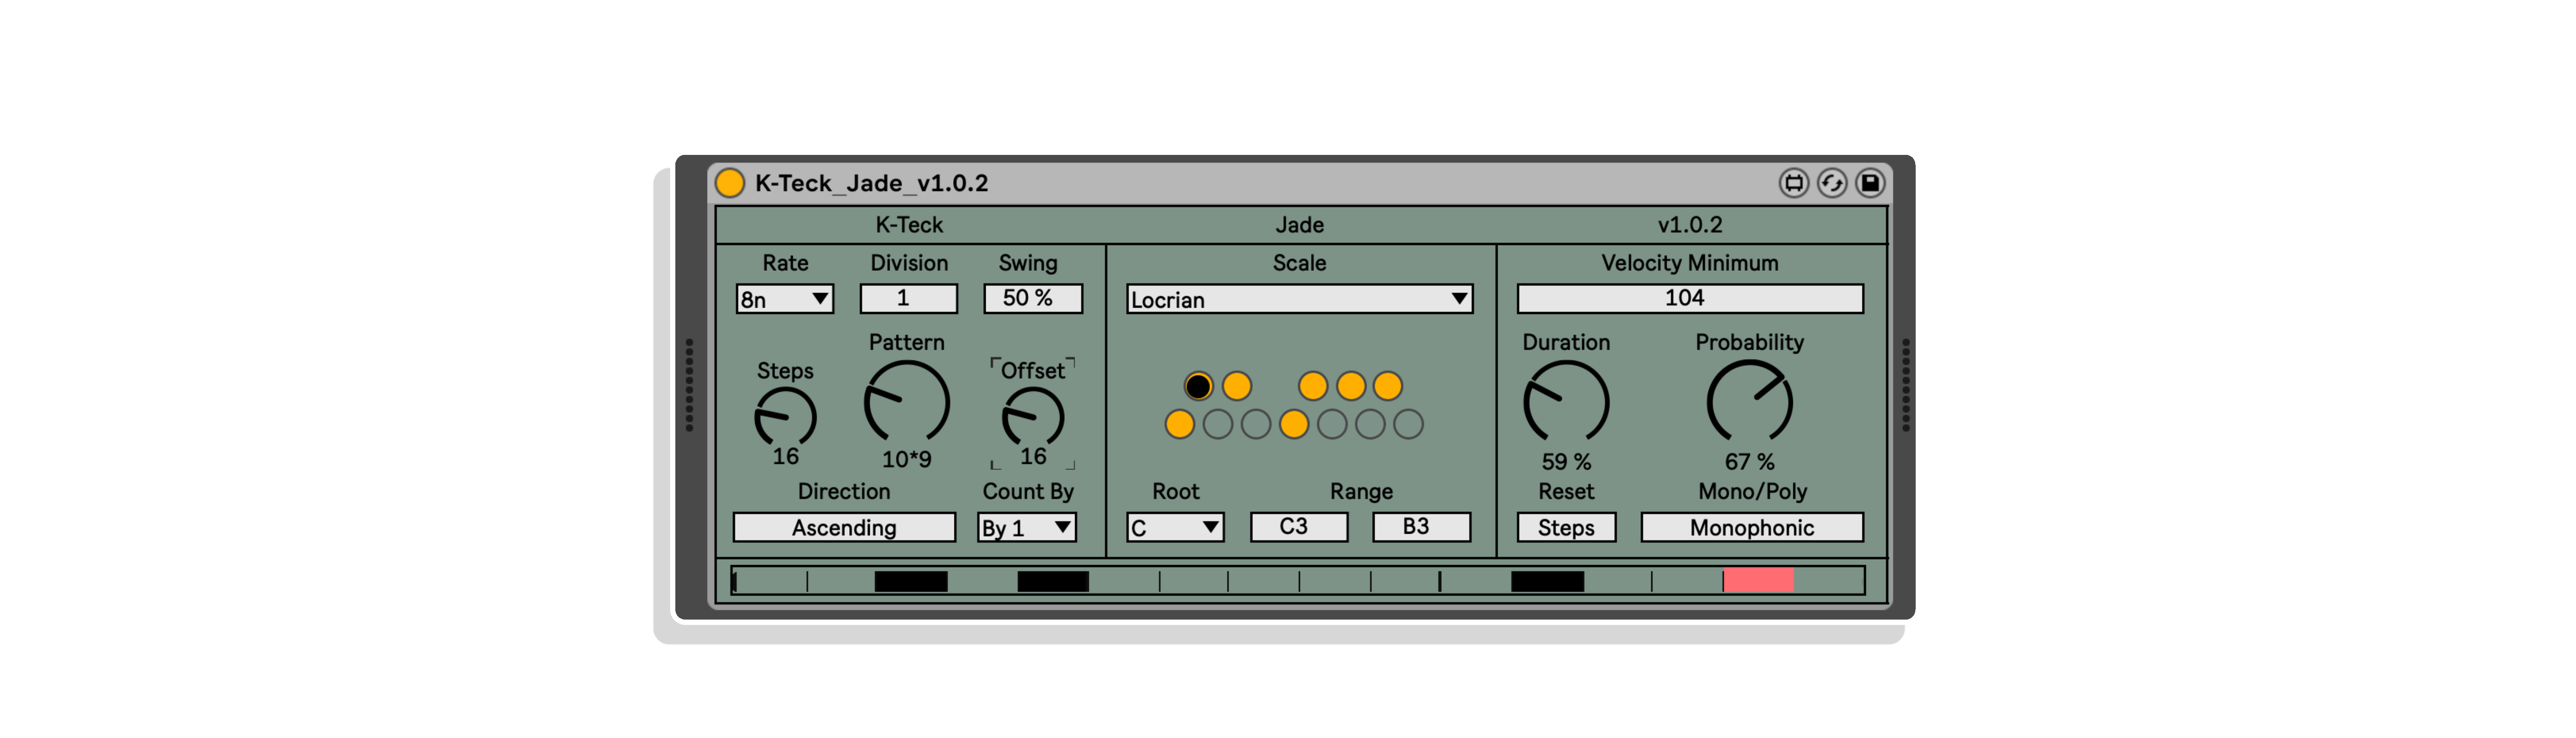Image resolution: width=2576 pixels, height=738 pixels.
Task: Click the leftmost black step block
Action: 911,581
